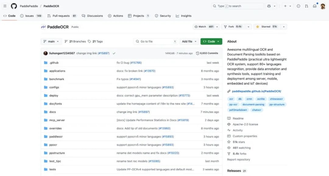Viewport: 329px width, 176px height.
Task: Click the license scale icon
Action: tap(229, 124)
